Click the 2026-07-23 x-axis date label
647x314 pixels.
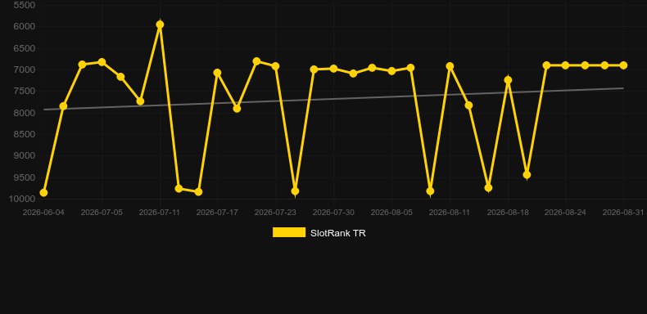[x=276, y=213]
